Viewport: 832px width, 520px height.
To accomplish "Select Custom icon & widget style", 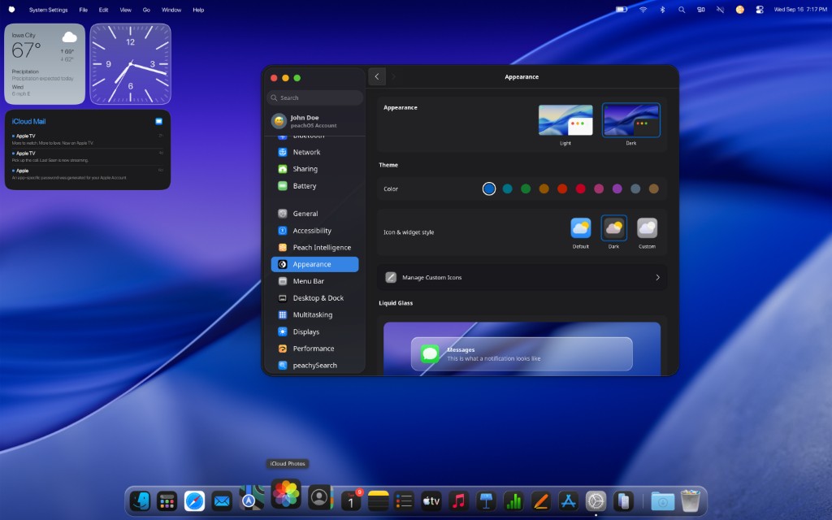I will point(647,228).
